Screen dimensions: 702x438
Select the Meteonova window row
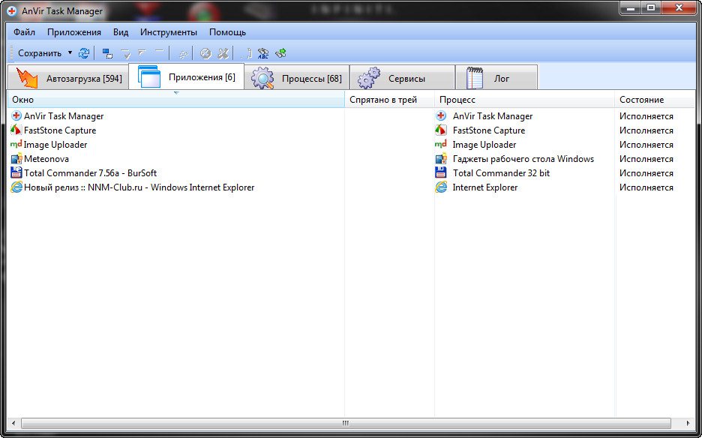[x=351, y=158]
